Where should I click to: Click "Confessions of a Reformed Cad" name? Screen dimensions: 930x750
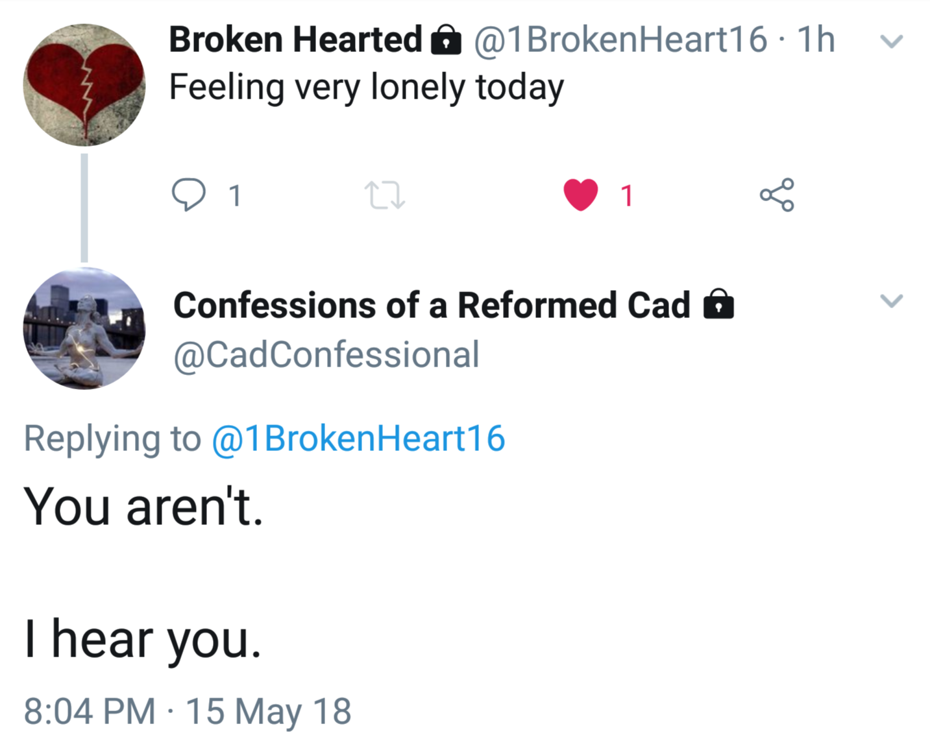point(432,305)
